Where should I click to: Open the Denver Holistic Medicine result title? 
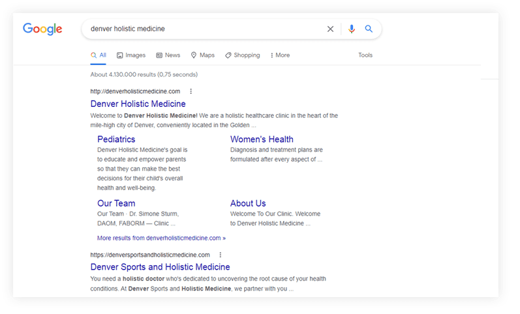point(138,104)
